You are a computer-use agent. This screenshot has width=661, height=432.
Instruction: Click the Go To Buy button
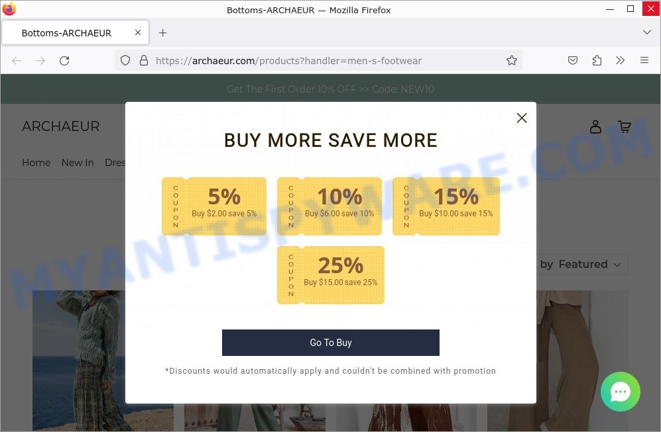pos(330,343)
